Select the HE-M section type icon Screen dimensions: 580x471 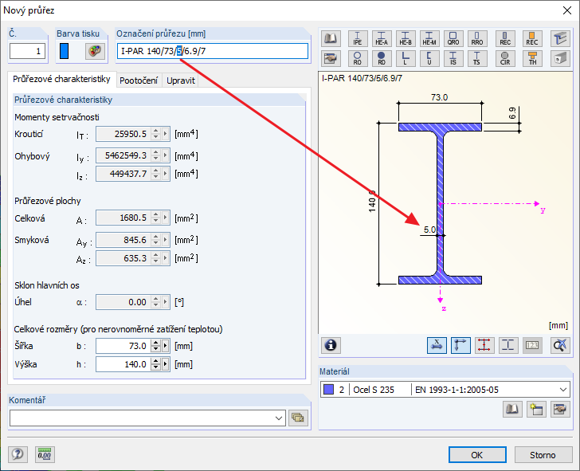click(x=429, y=38)
